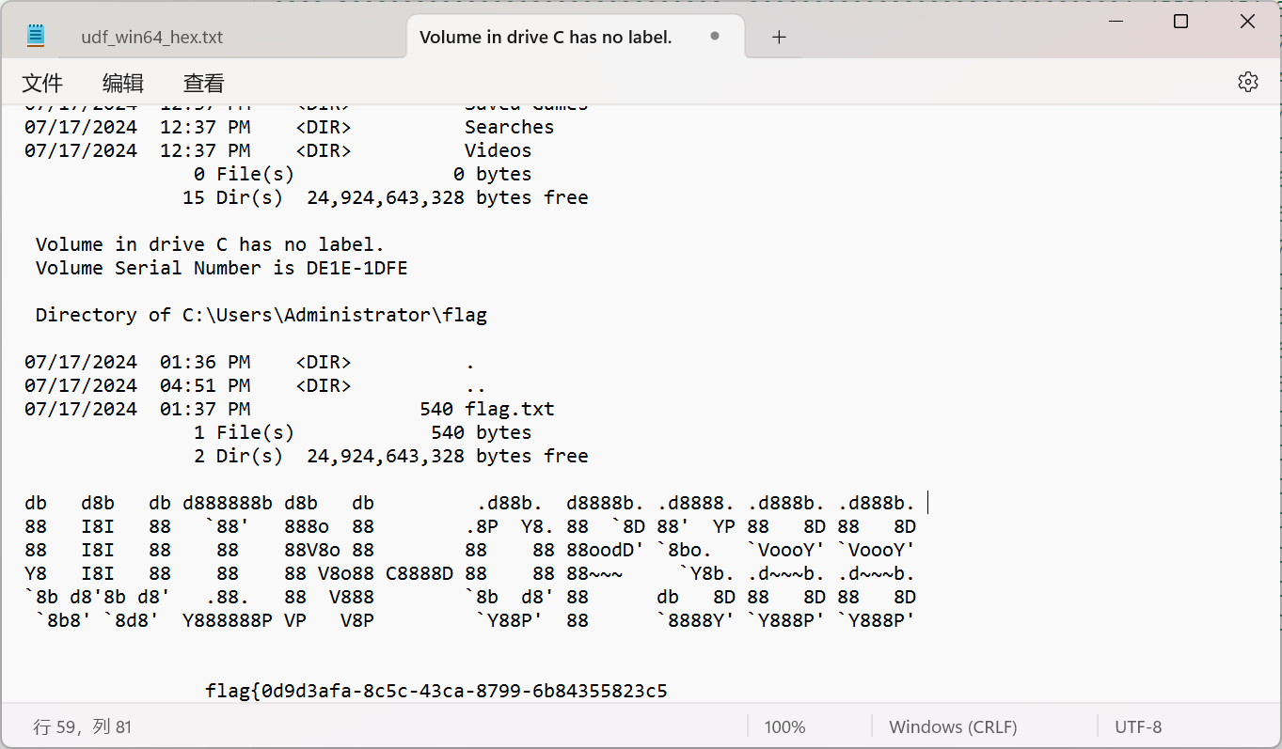Open the Notepad settings gear

[1247, 82]
